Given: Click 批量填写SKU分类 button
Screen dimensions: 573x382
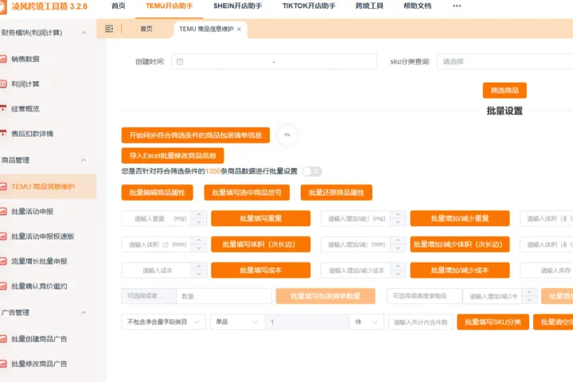Looking at the screenshot, I should [x=493, y=322].
